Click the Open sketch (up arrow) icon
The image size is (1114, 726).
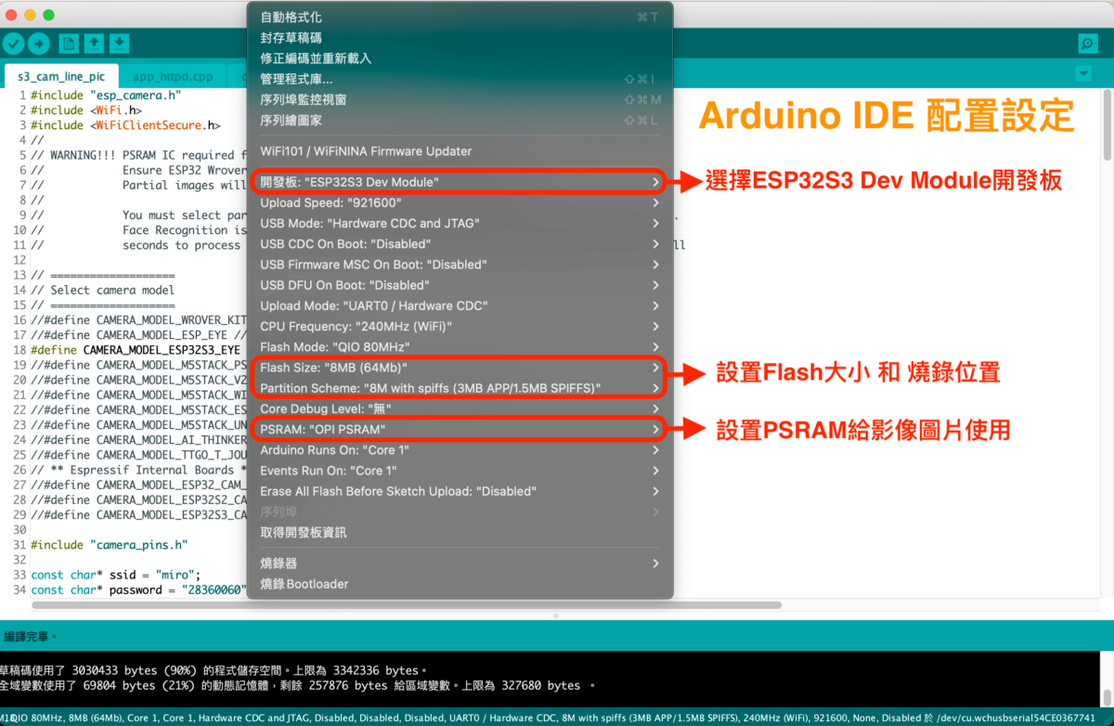[x=93, y=43]
